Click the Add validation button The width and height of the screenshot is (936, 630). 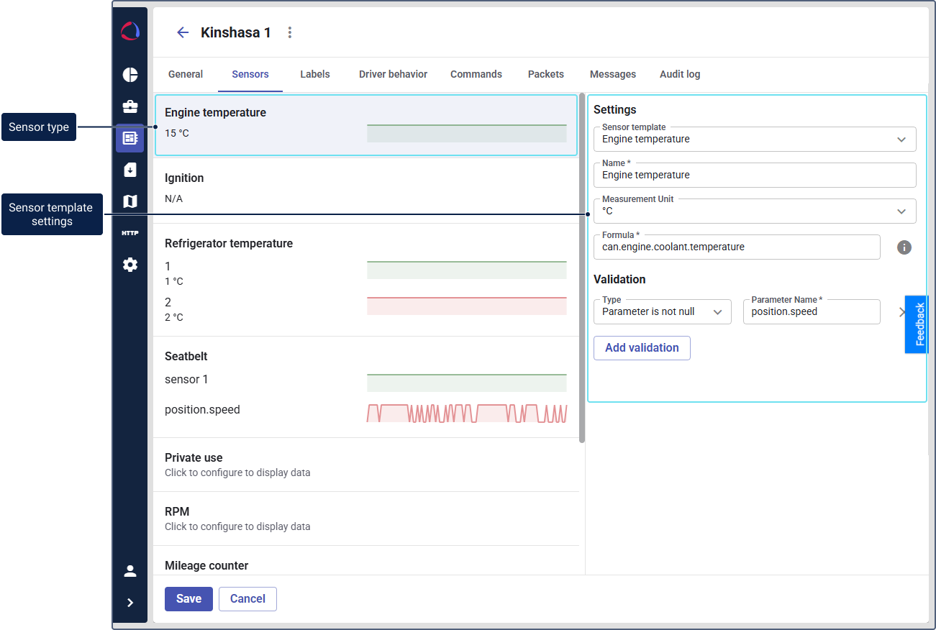point(642,348)
